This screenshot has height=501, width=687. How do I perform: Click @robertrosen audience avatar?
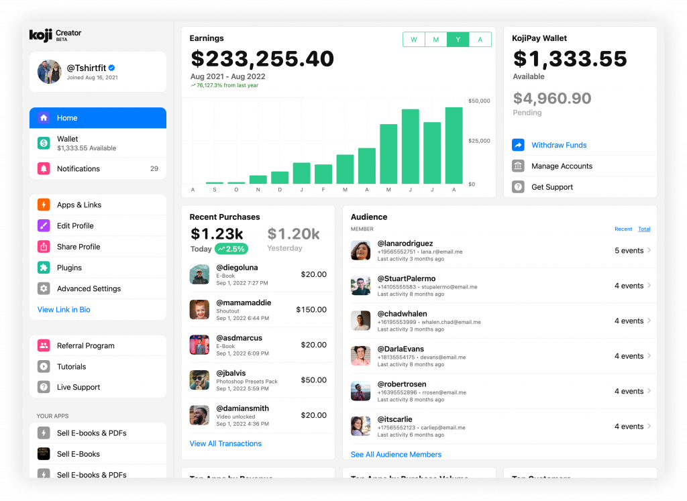click(x=360, y=391)
